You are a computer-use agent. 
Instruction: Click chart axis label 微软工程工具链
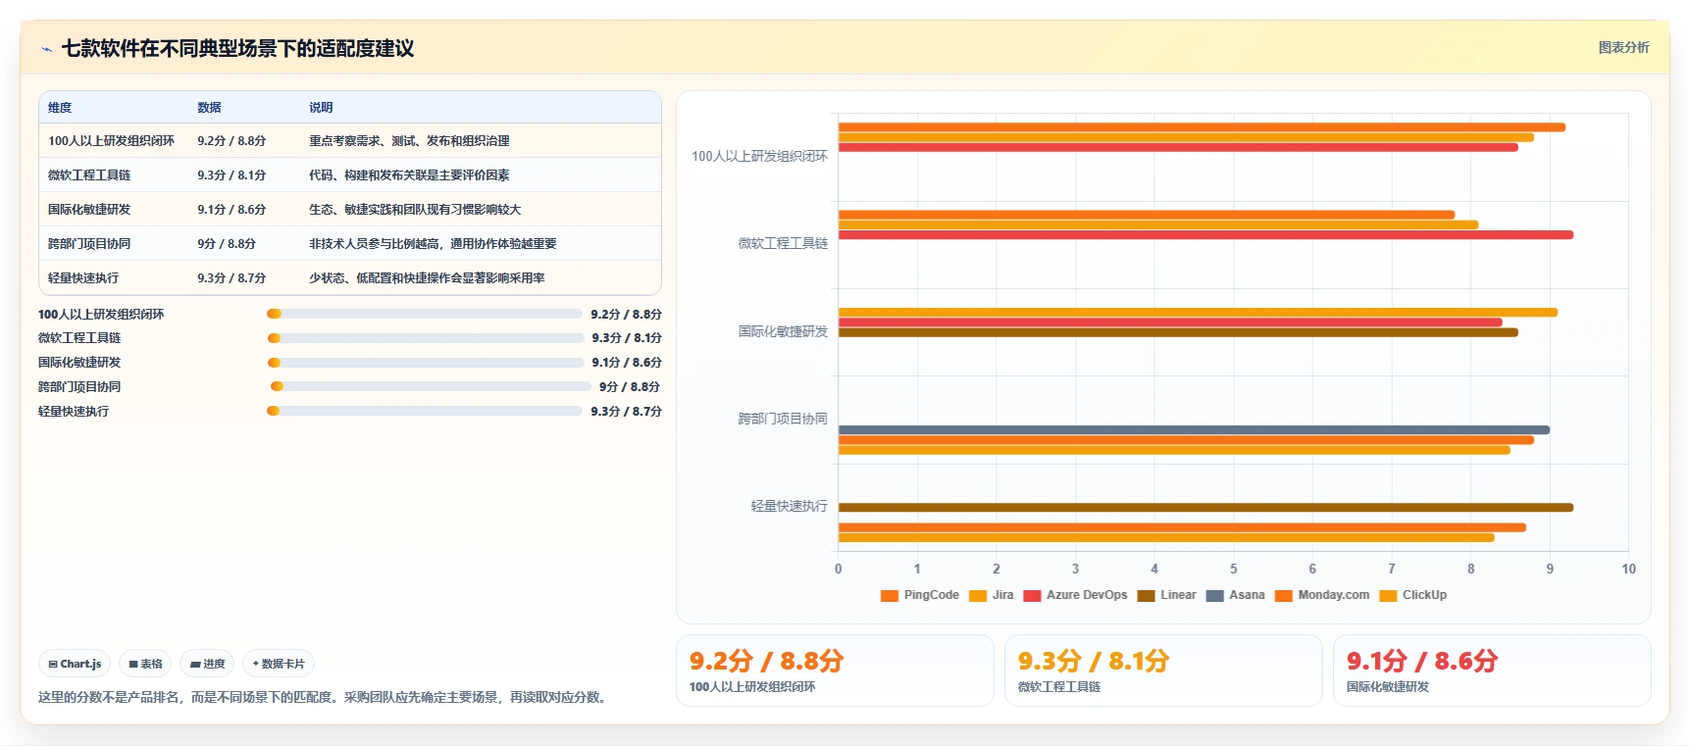click(783, 243)
